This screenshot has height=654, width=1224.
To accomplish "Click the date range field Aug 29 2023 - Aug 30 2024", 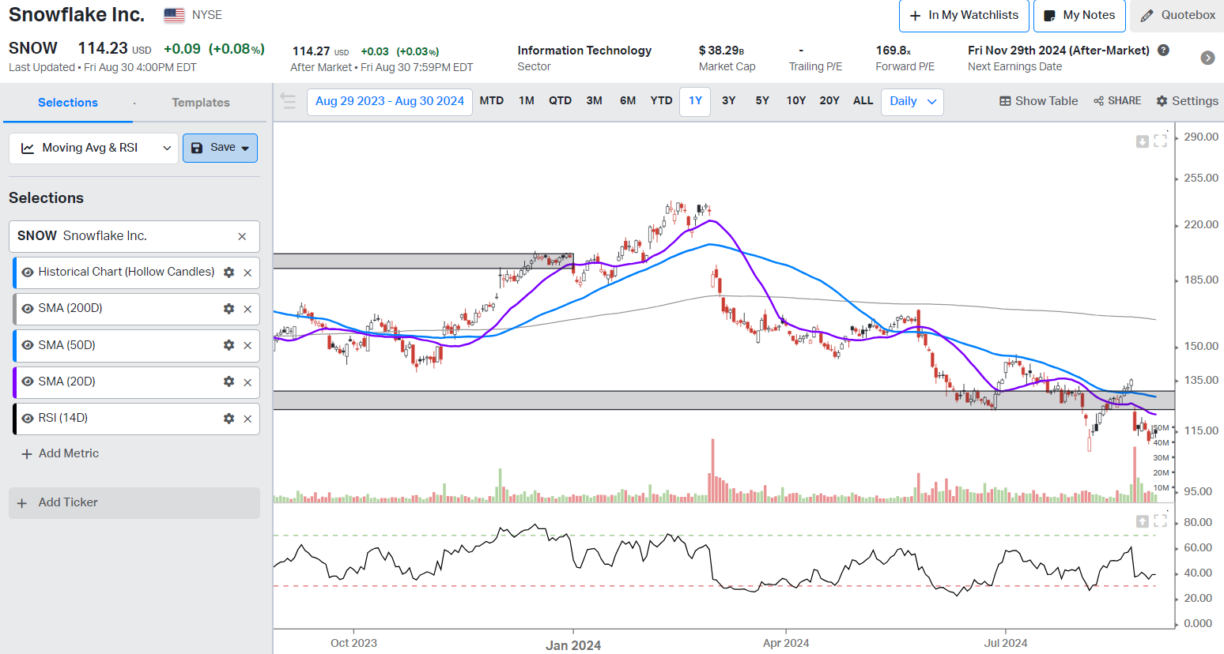I will point(390,101).
